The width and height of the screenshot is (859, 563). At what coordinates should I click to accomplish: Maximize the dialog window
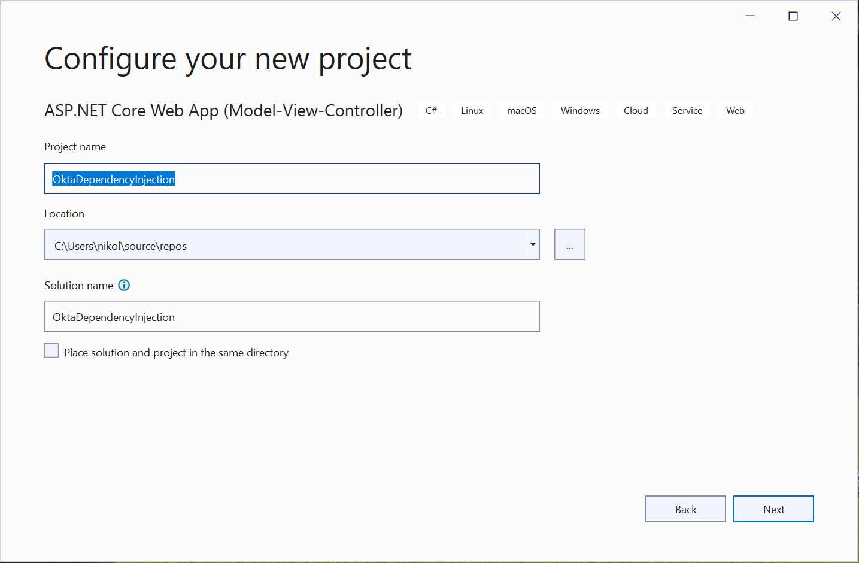pyautogui.click(x=793, y=16)
